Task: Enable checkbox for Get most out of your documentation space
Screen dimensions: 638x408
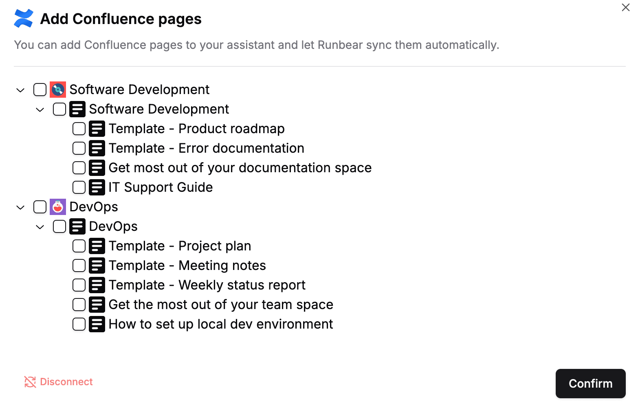Action: pyautogui.click(x=79, y=168)
